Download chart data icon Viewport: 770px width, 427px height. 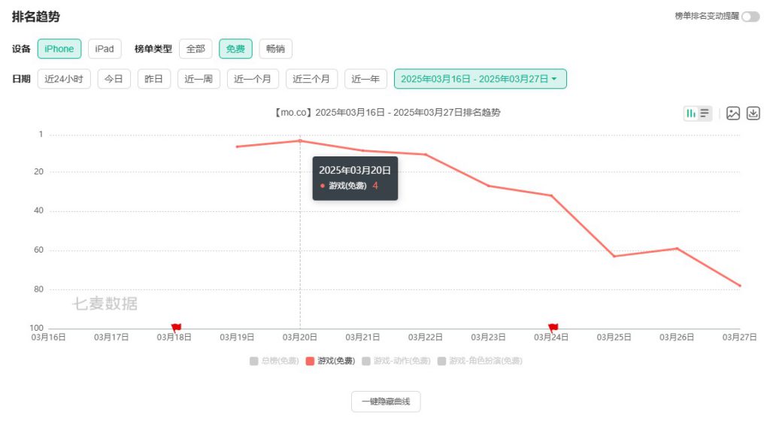tap(753, 114)
